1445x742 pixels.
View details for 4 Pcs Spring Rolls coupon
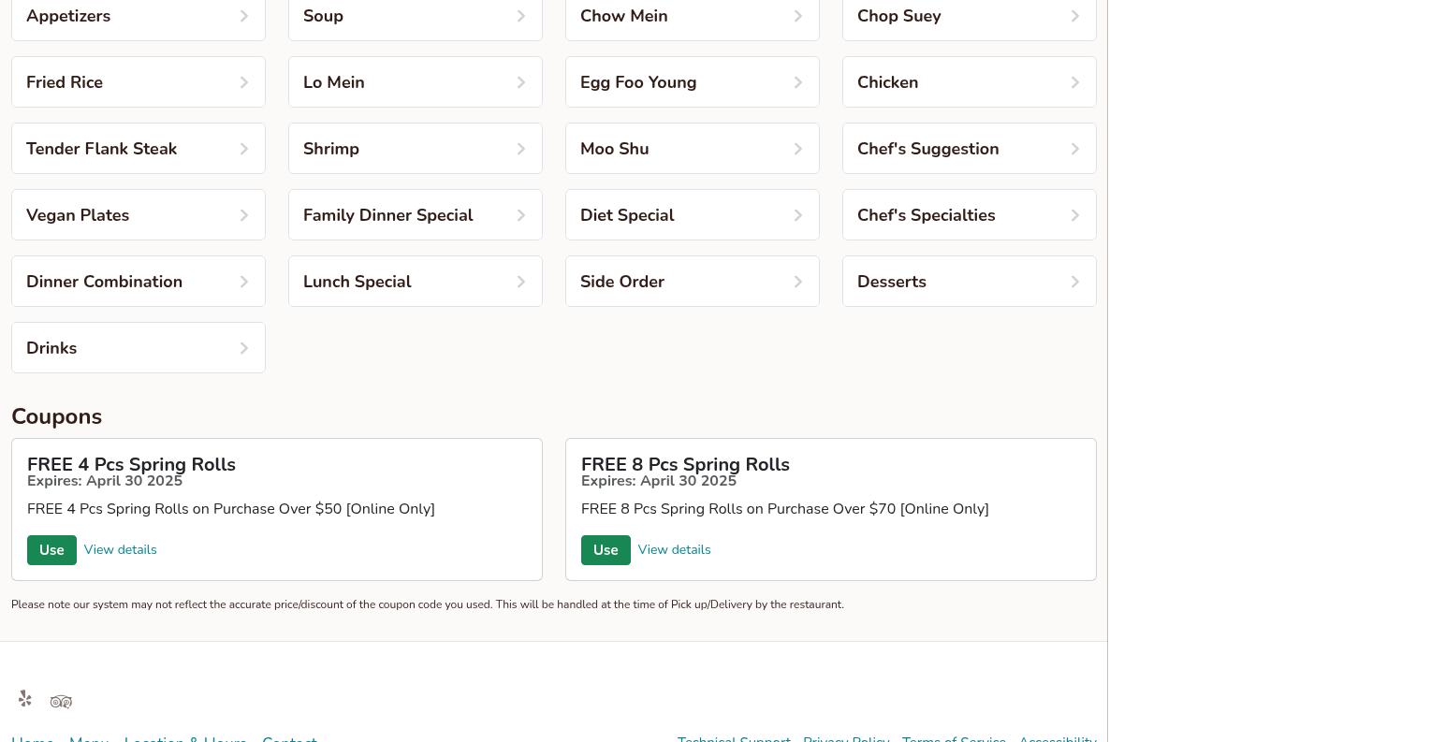(121, 549)
